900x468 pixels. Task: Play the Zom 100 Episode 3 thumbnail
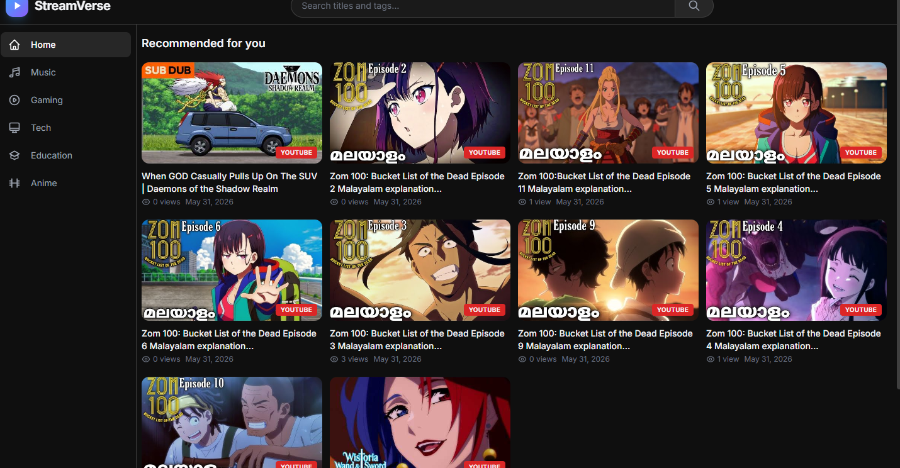pos(420,270)
